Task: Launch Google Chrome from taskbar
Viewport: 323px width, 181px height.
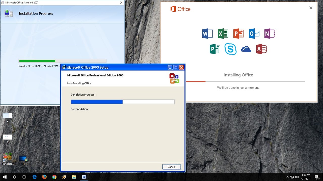Action: (54, 177)
